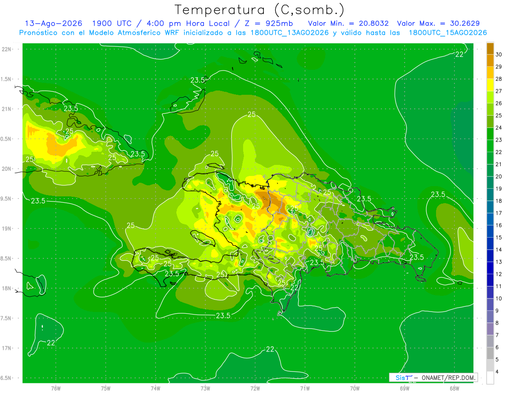Screen dimensions: 510x394
Task: Click the legend scale value "10"
Action: 499,298
